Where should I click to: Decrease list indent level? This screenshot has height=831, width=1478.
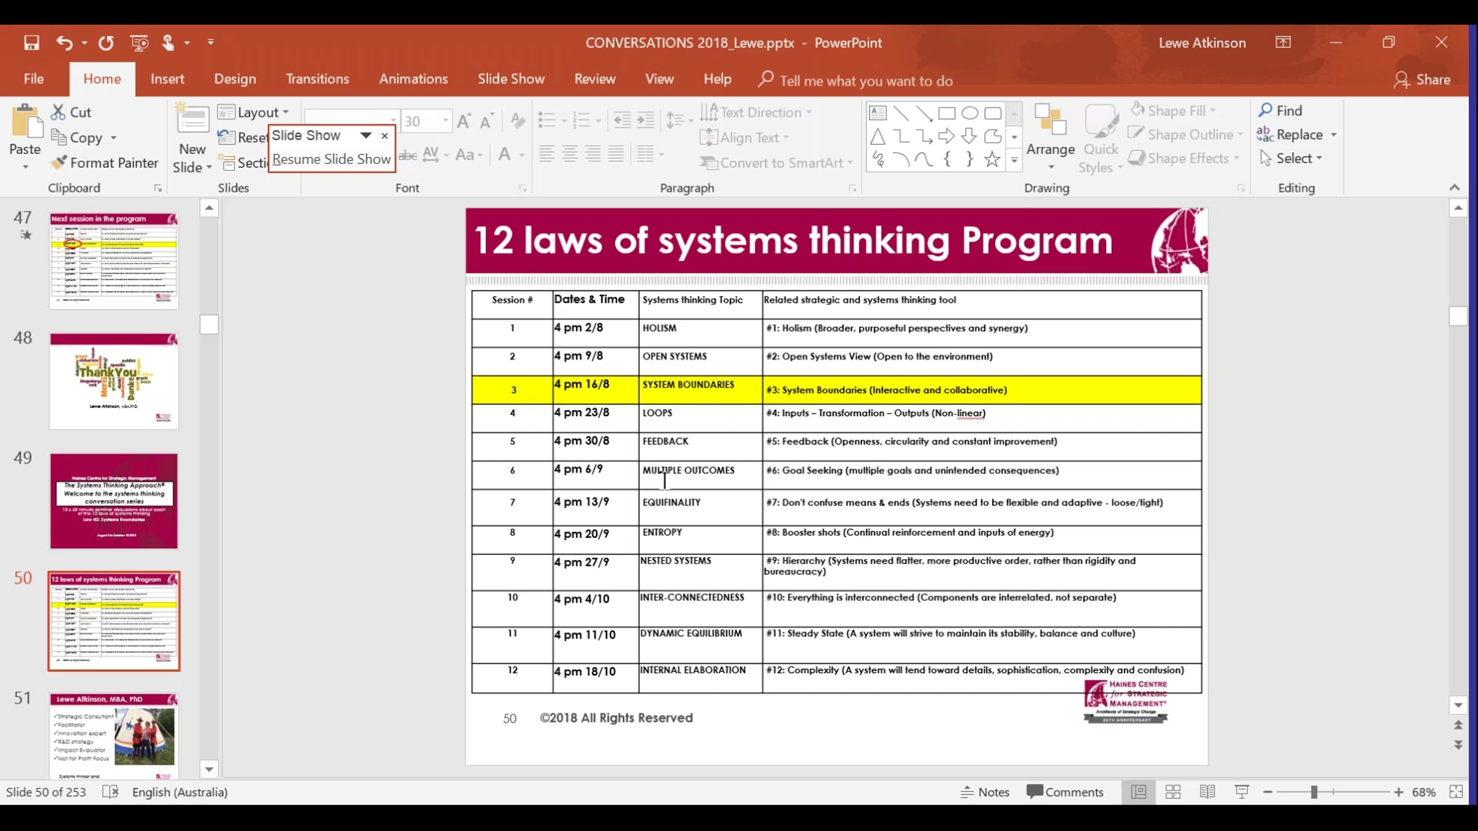click(622, 120)
